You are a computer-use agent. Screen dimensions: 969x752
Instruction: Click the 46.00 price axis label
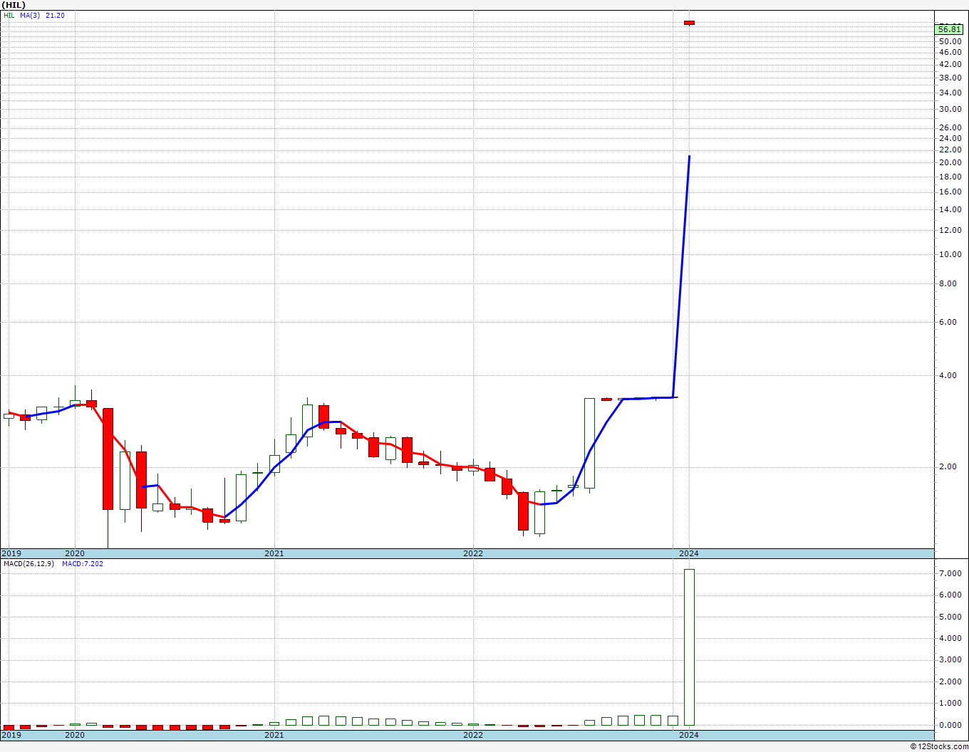pos(950,53)
